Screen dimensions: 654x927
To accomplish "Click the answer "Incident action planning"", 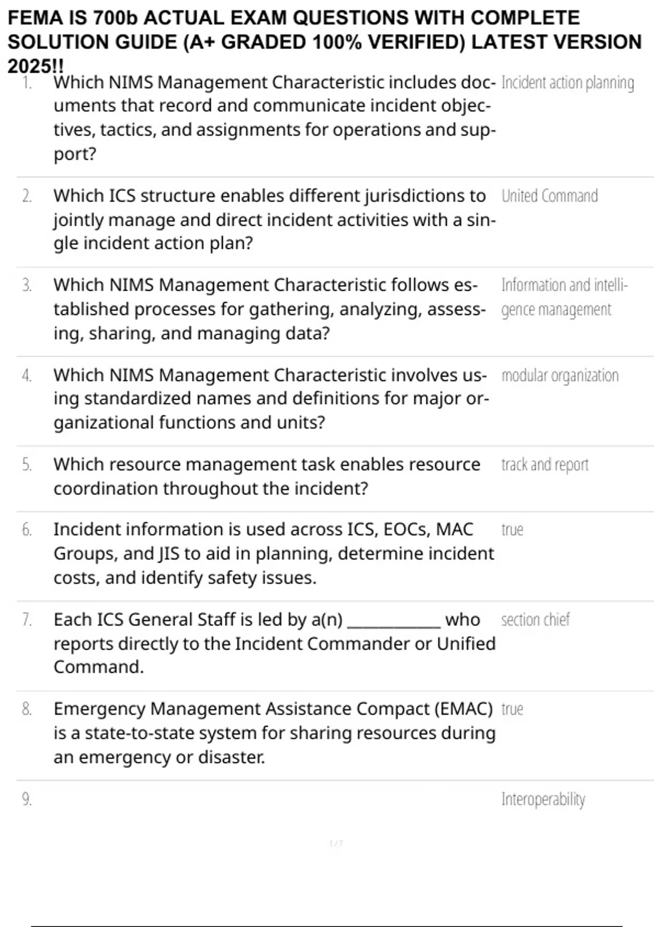I will click(567, 83).
